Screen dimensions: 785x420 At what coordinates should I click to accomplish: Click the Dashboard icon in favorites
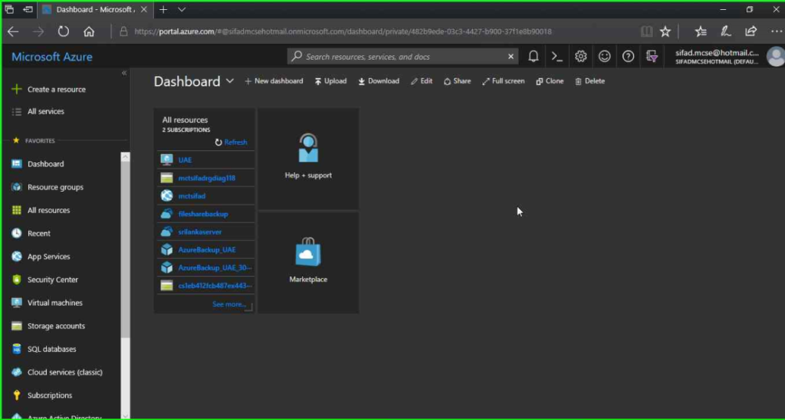click(17, 164)
